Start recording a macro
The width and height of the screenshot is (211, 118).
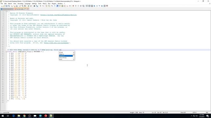pyautogui.click(x=73, y=6)
